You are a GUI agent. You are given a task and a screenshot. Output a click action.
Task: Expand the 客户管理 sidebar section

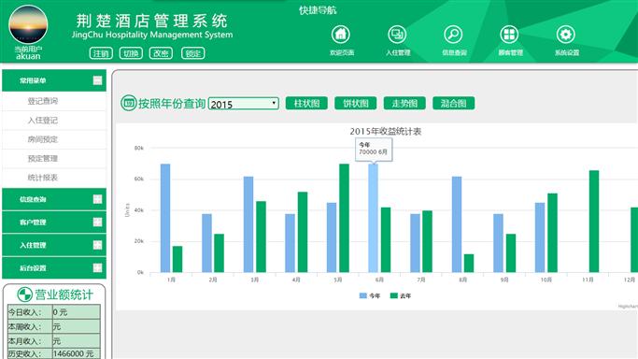pyautogui.click(x=98, y=222)
